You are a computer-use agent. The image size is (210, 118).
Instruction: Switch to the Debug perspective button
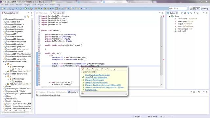coord(205,9)
